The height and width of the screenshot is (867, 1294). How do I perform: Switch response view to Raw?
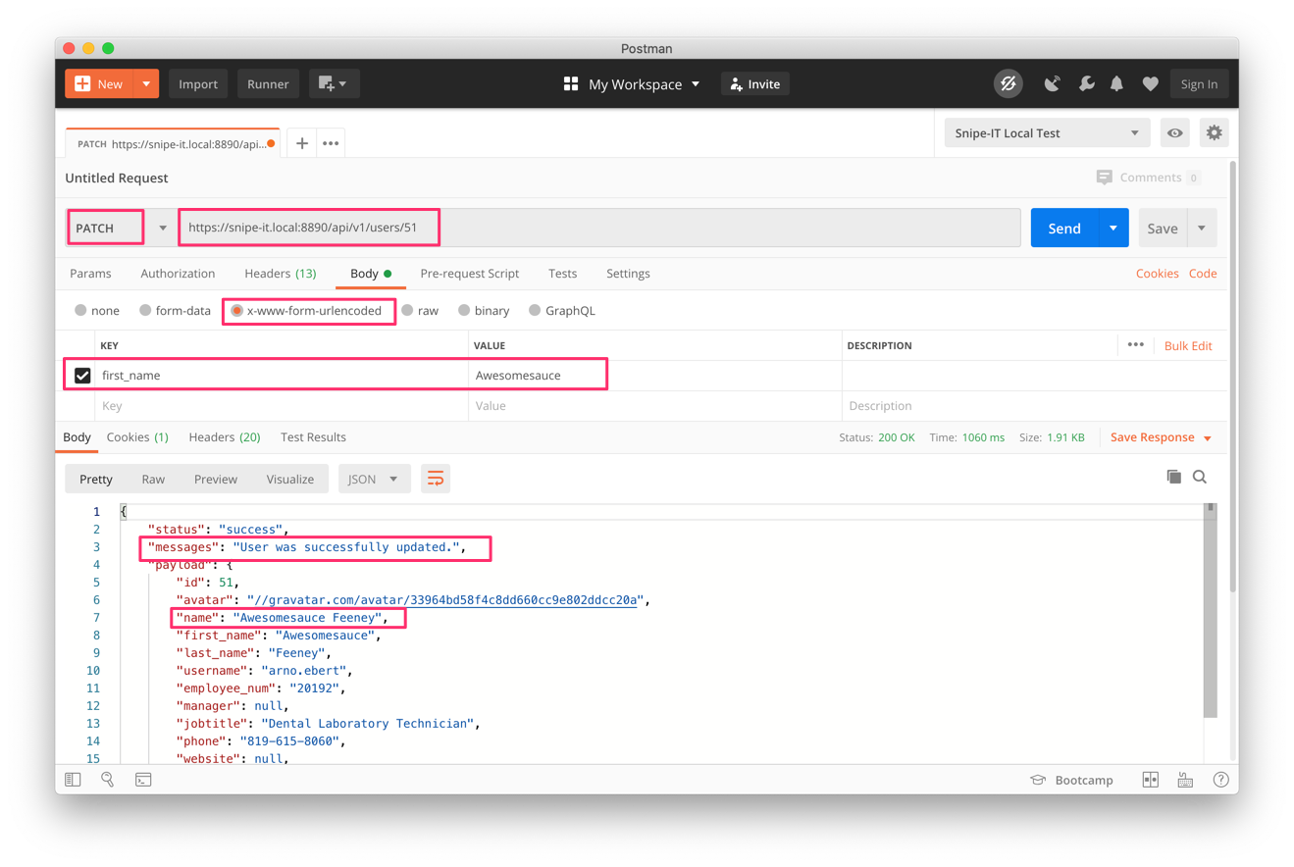tap(153, 479)
